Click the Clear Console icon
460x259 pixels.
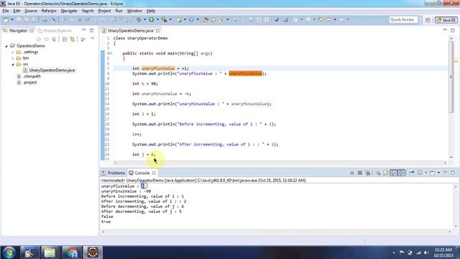click(378, 173)
